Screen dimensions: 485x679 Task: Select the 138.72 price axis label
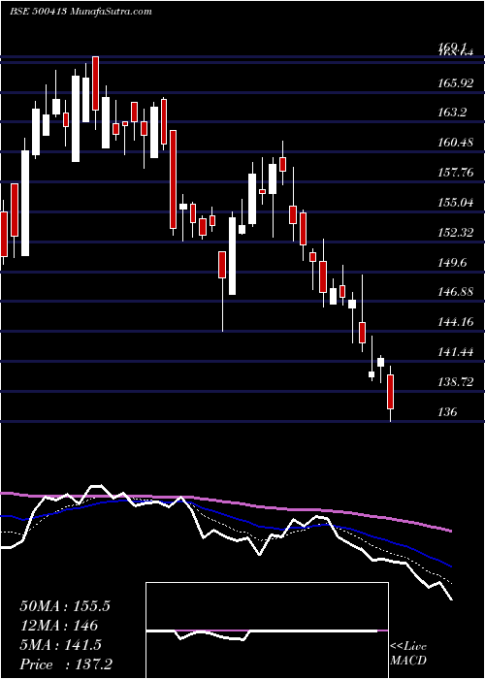456,381
